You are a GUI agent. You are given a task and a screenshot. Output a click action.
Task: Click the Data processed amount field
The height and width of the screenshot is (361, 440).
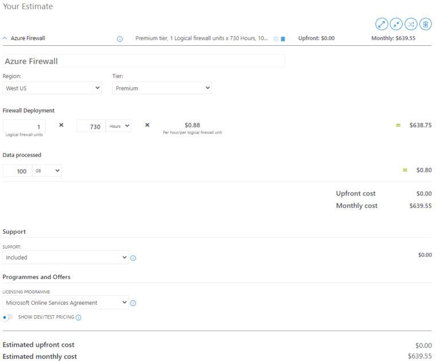click(17, 171)
